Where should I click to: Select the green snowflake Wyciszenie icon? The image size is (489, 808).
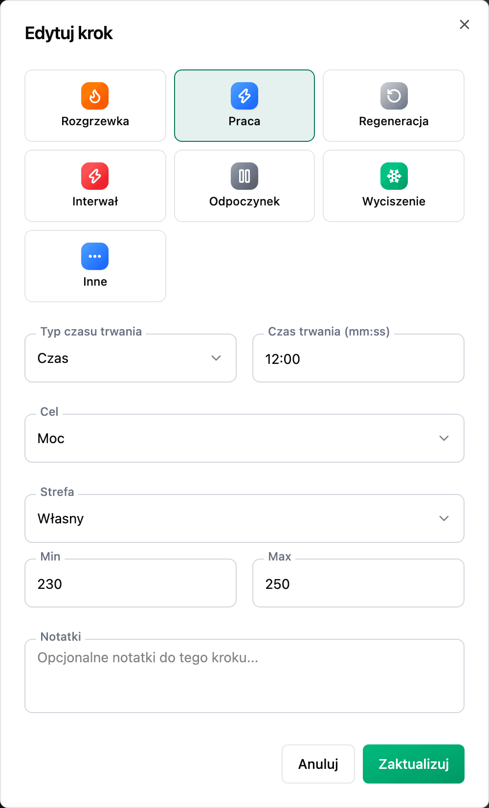394,176
